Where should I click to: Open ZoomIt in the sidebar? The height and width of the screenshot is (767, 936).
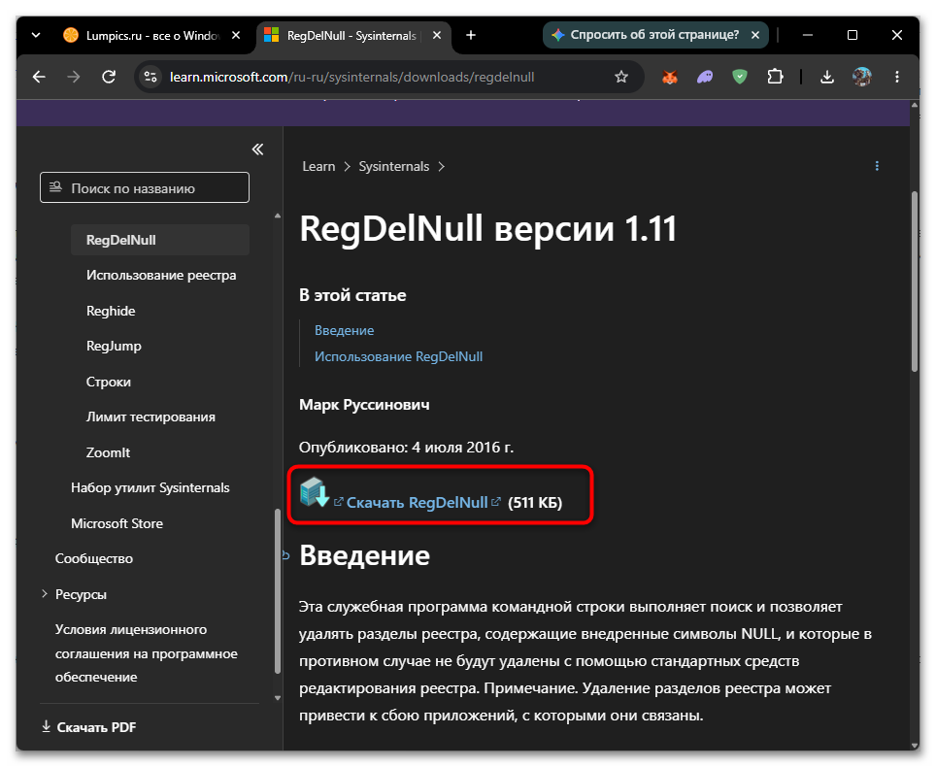coord(108,452)
